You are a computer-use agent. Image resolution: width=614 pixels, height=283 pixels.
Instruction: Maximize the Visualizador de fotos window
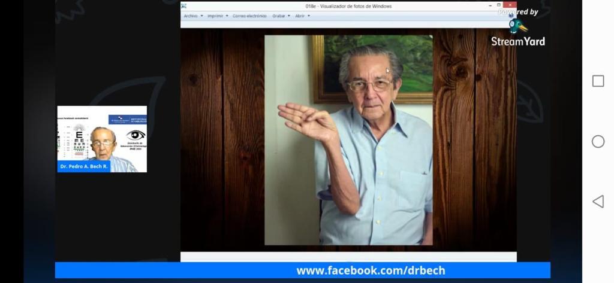tap(498, 5)
